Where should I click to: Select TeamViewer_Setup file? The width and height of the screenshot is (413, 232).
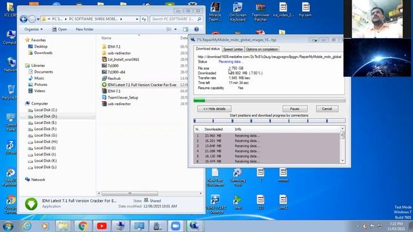[x=120, y=97]
